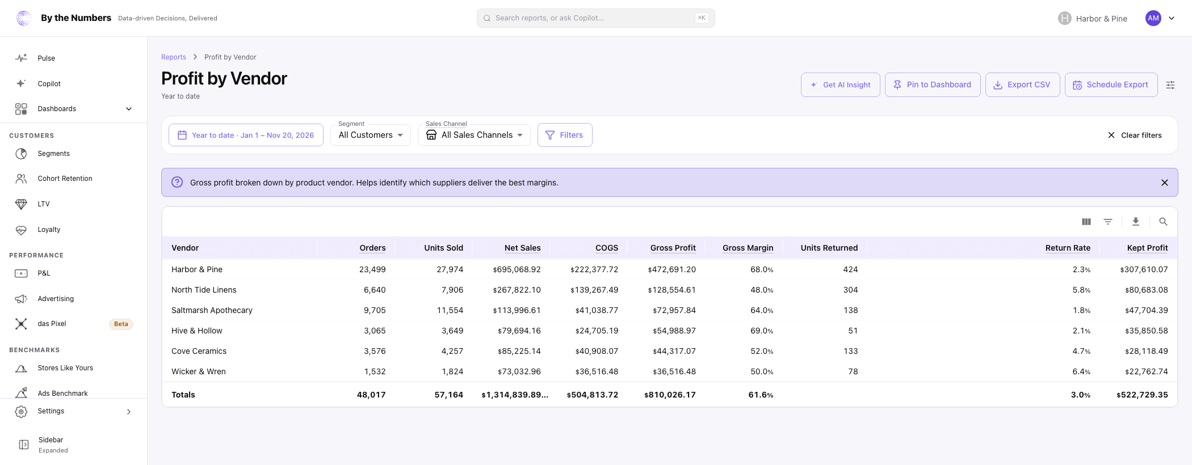Click the Advertising megaphone icon
This screenshot has width=1192, height=465.
coord(21,299)
